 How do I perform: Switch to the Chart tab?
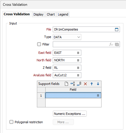tap(51, 14)
